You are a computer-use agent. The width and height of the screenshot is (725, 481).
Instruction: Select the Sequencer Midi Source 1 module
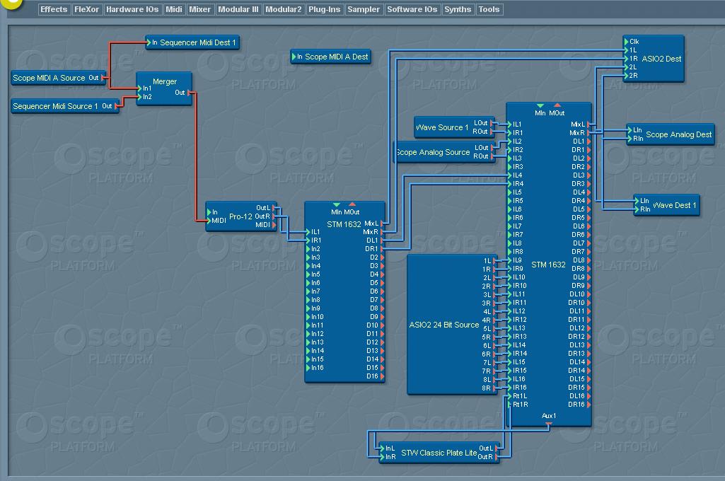65,106
